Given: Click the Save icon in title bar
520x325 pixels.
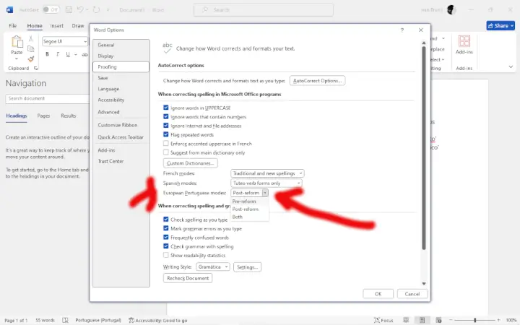Looking at the screenshot, I should (x=69, y=9).
